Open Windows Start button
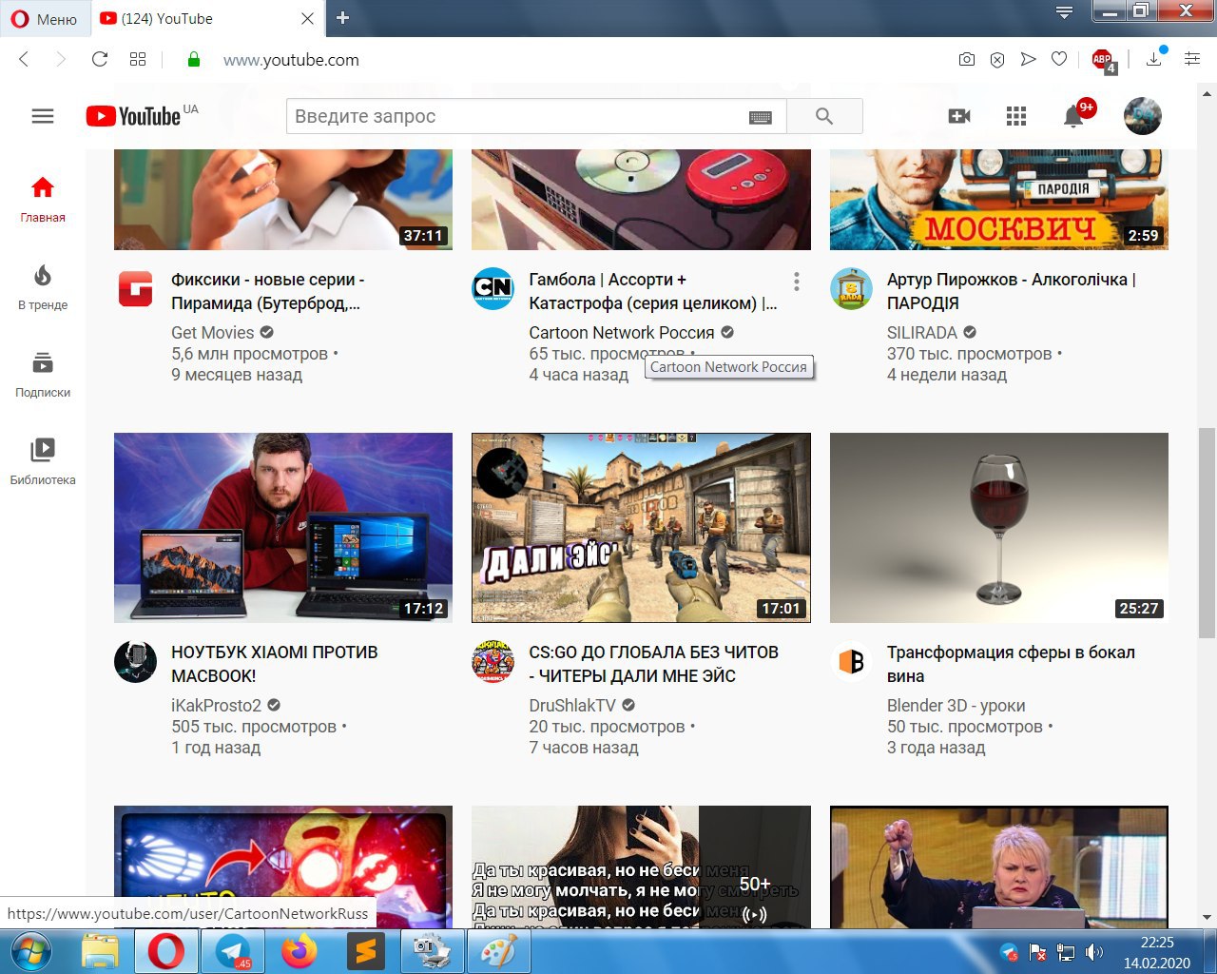 click(32, 952)
